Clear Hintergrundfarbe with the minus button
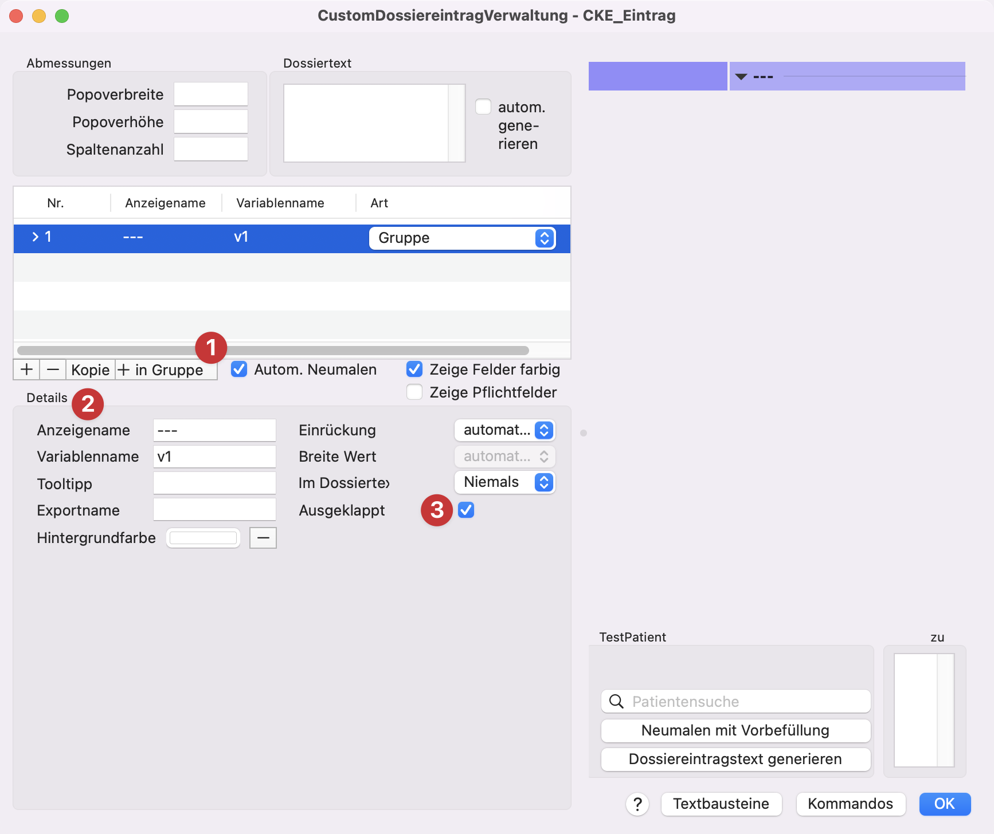994x834 pixels. [x=263, y=538]
